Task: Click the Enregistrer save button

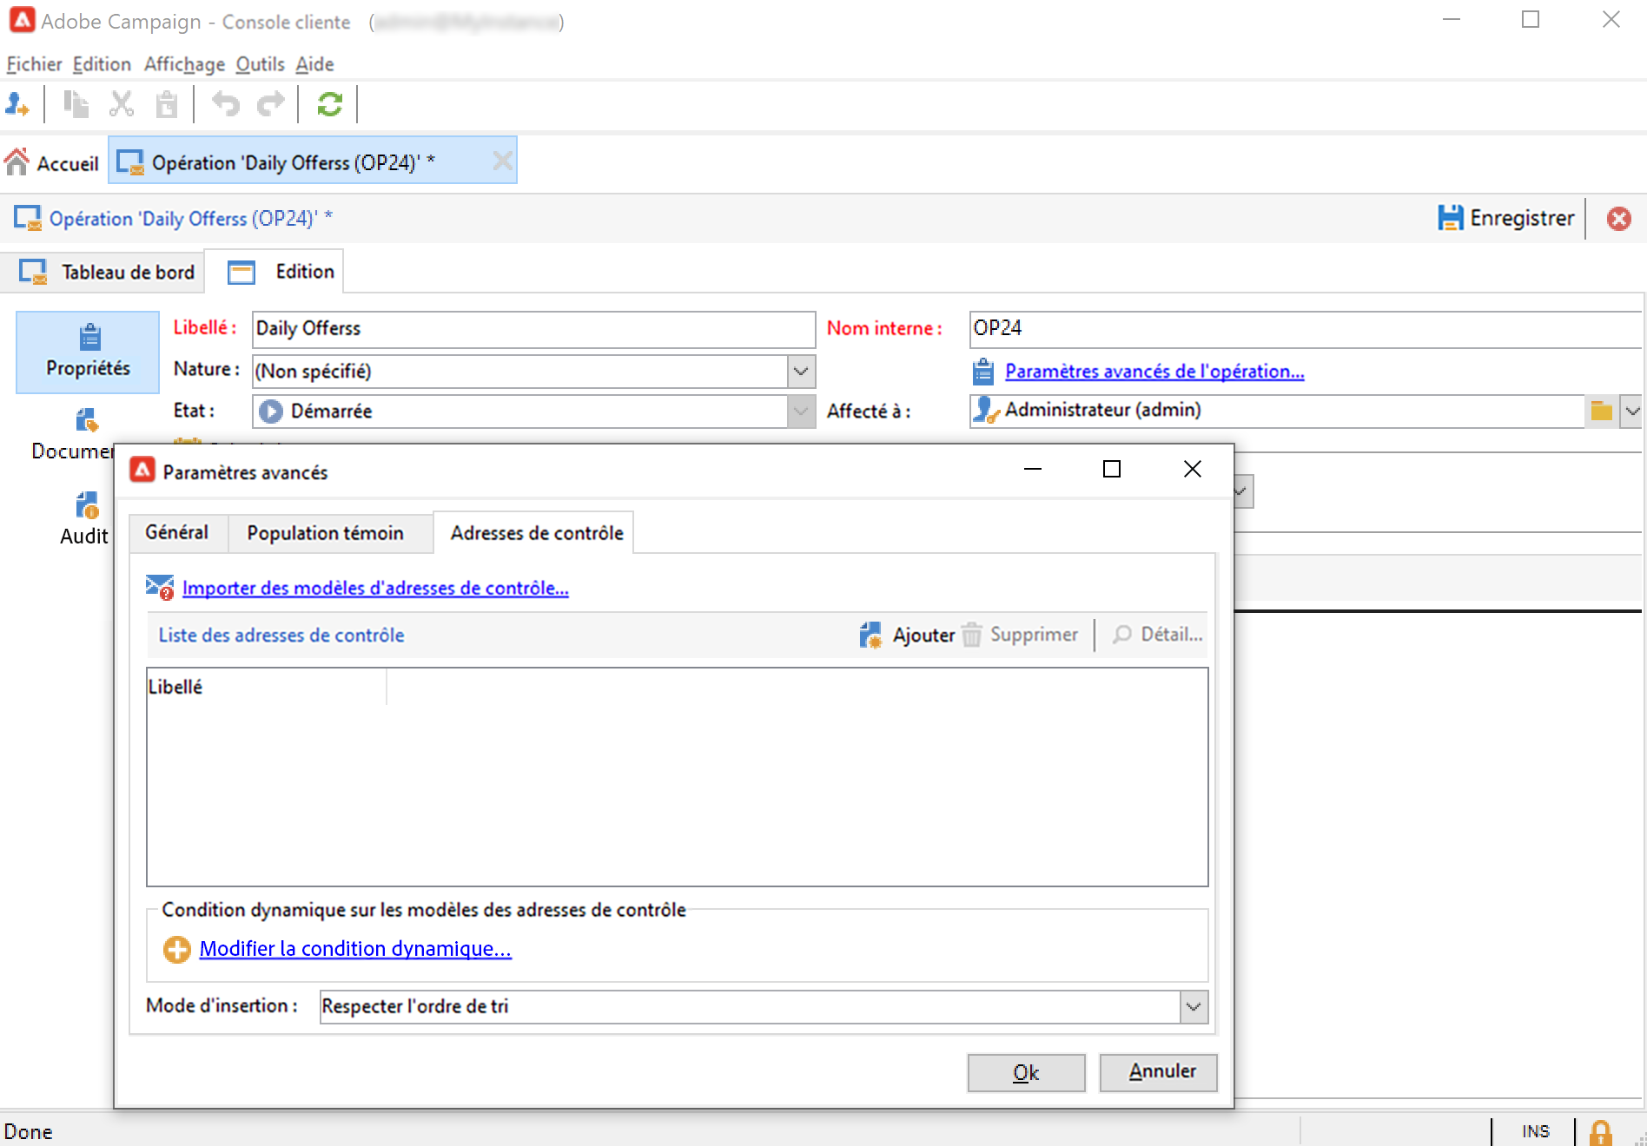Action: click(x=1506, y=218)
